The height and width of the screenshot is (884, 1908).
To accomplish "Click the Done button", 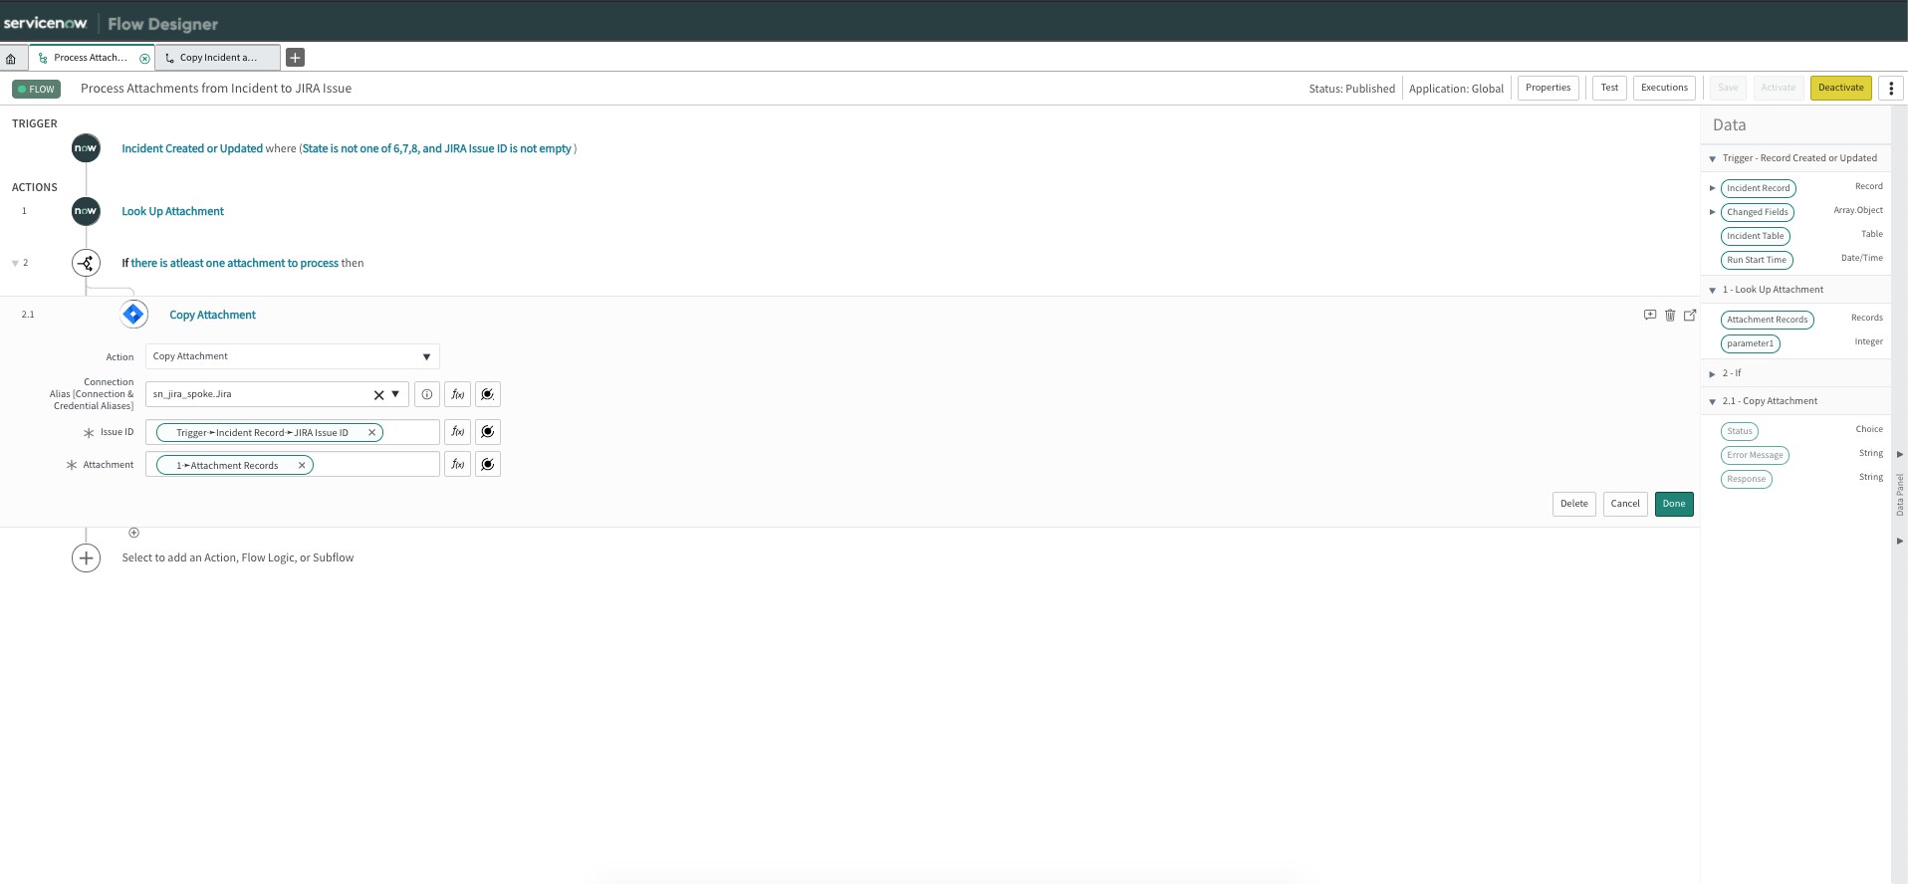I will click(1673, 504).
